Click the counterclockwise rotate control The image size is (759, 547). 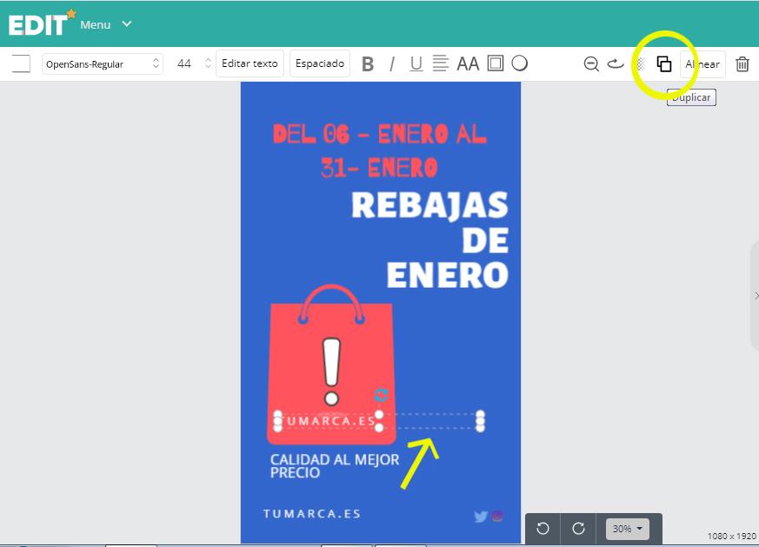pyautogui.click(x=543, y=528)
